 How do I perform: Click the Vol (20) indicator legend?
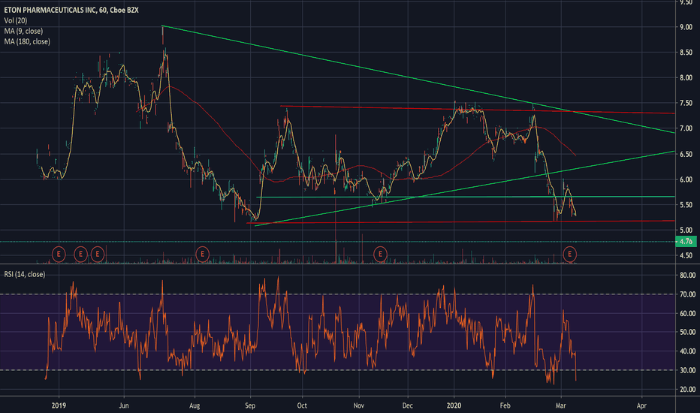pyautogui.click(x=16, y=20)
